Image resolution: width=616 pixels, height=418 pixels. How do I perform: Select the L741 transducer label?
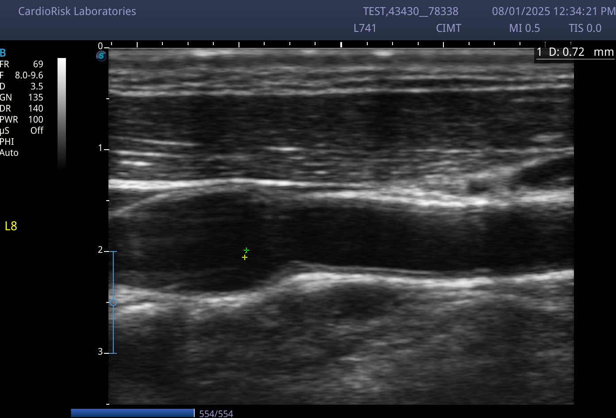[365, 28]
